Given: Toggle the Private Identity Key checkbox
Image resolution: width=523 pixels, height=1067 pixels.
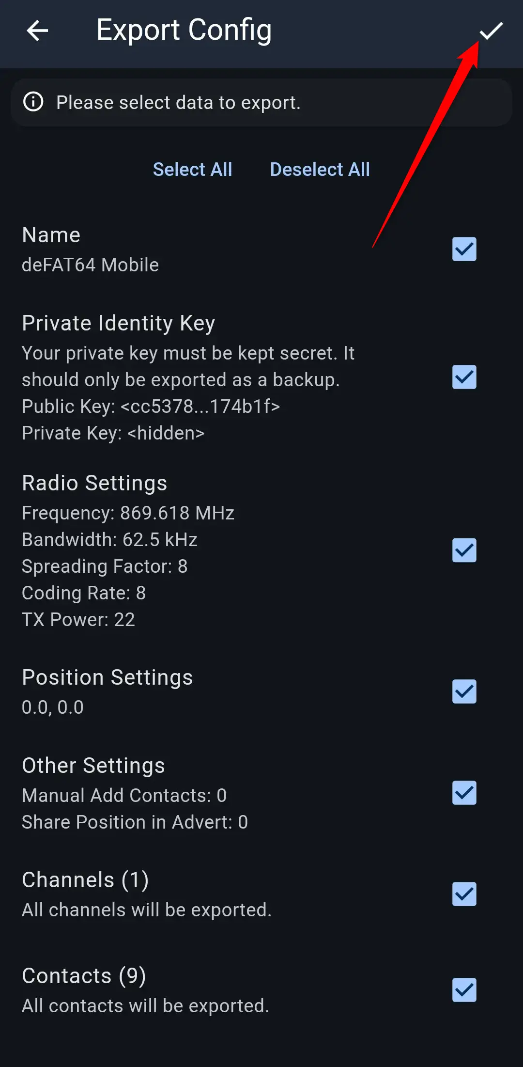Looking at the screenshot, I should 464,377.
